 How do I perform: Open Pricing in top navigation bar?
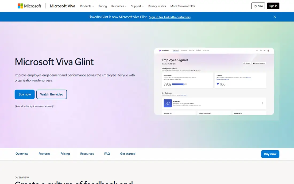[103, 6]
